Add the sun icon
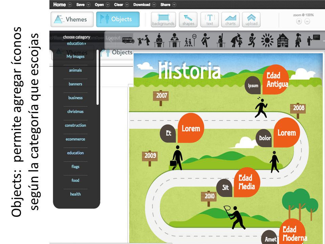 tap(267, 40)
